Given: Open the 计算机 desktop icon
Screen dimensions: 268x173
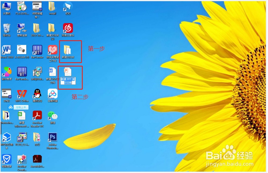Looking at the screenshot, I should coord(6,8).
